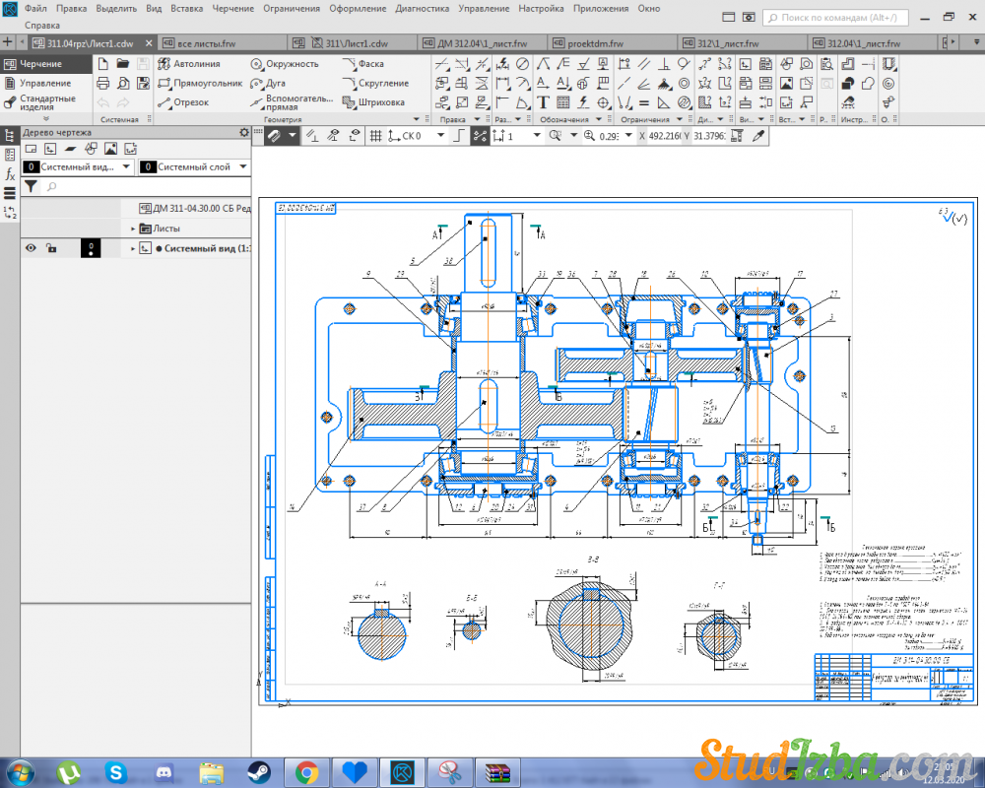The height and width of the screenshot is (788, 985).
Task: Click the filter funnel in drawing tree
Action: [31, 185]
